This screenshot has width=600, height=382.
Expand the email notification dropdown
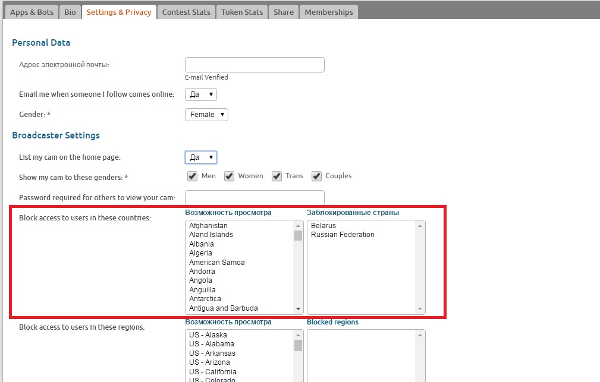(201, 94)
